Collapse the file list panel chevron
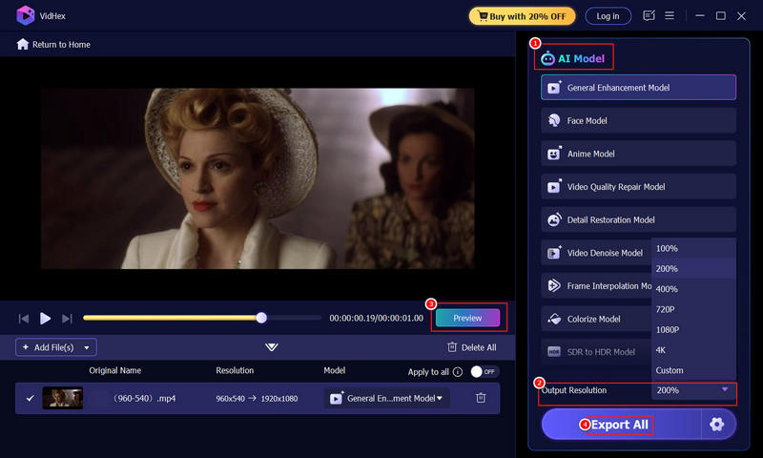The image size is (763, 458). point(272,347)
